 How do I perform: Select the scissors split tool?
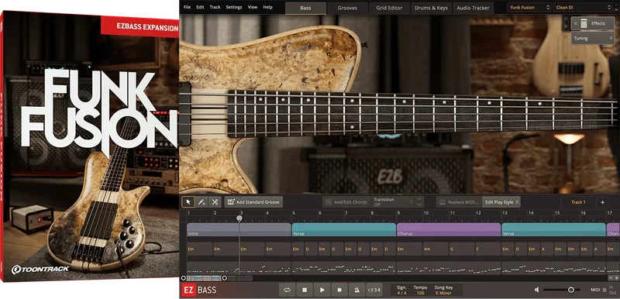click(215, 202)
